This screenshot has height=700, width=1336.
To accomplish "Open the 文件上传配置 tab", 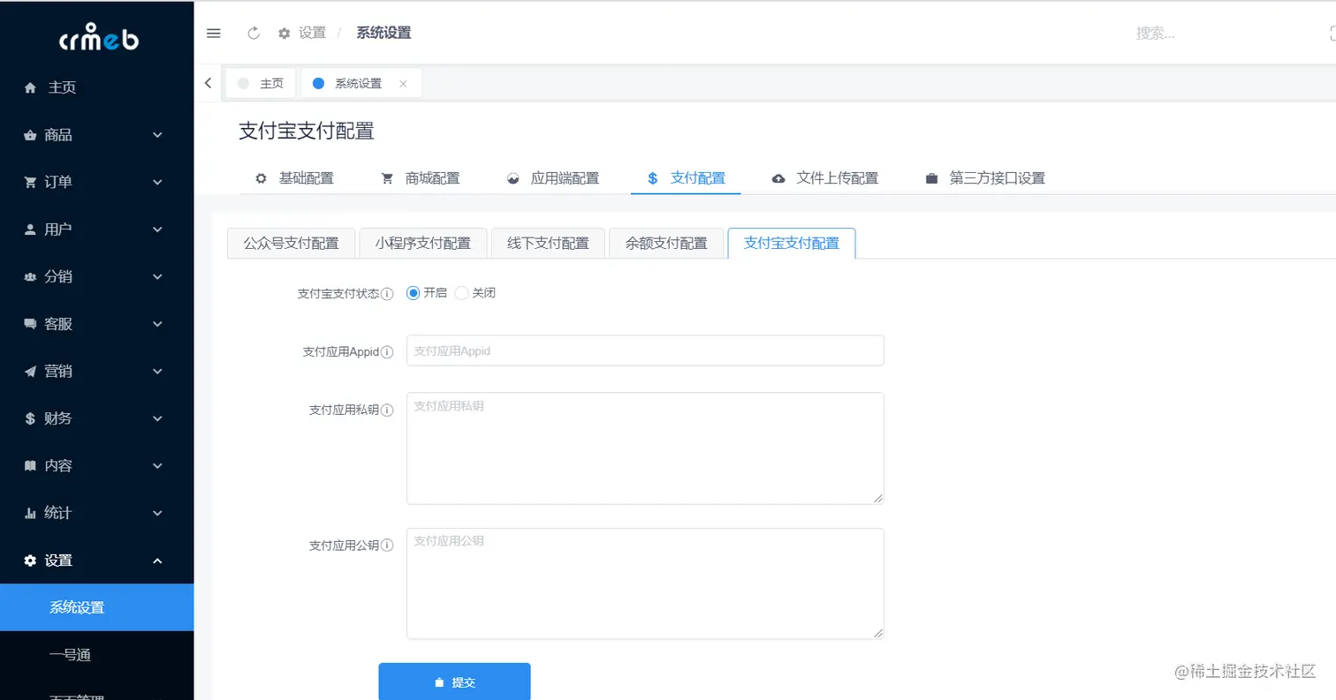I will [x=825, y=178].
